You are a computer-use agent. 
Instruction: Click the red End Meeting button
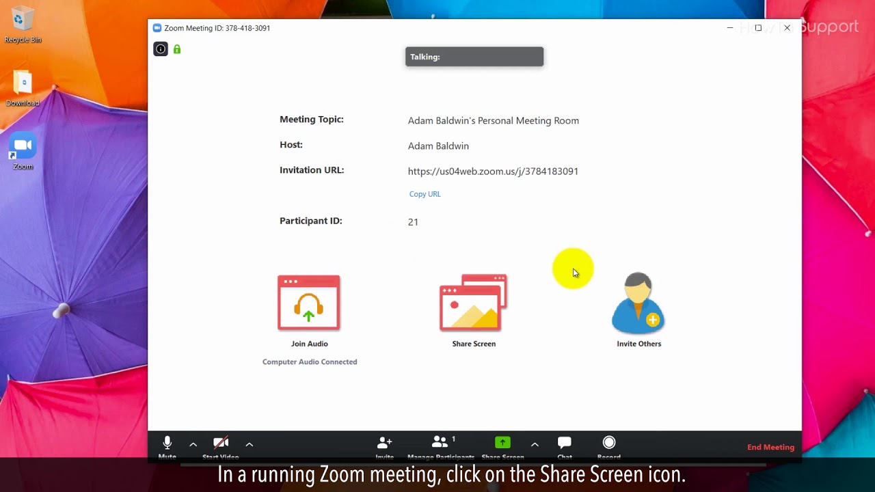pyautogui.click(x=770, y=448)
